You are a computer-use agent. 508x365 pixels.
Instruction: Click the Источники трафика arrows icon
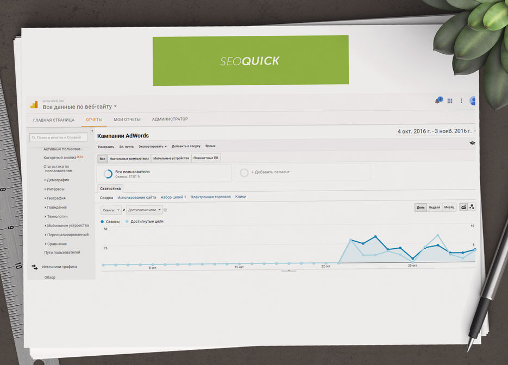35,267
